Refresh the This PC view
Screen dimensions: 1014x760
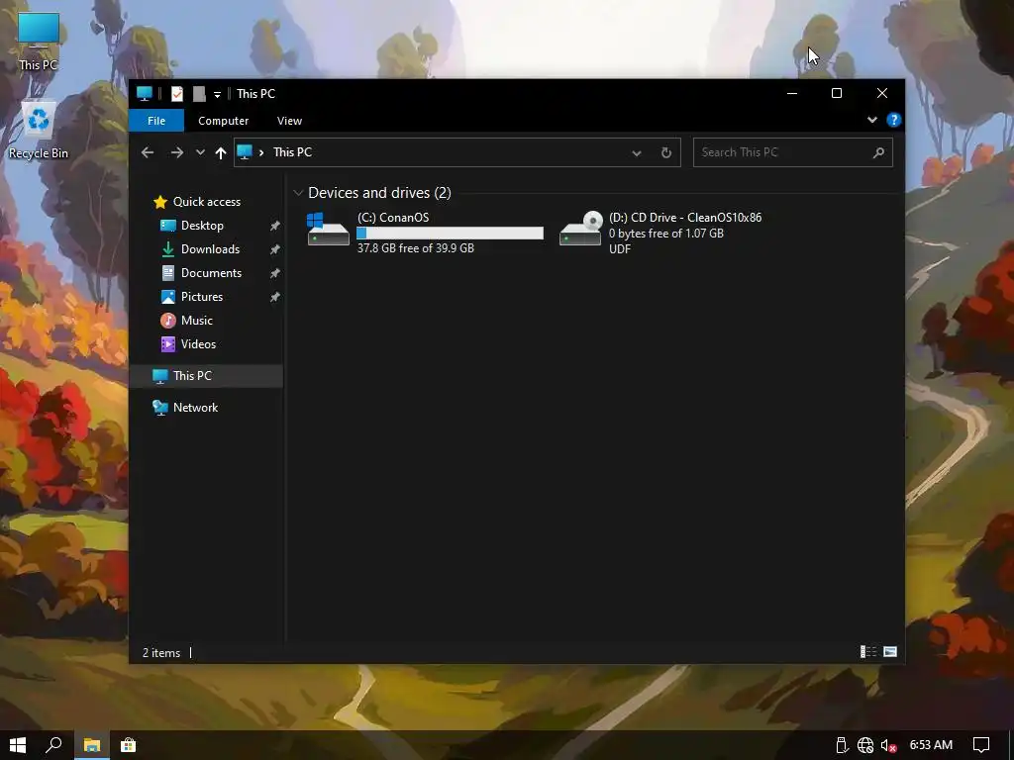666,152
